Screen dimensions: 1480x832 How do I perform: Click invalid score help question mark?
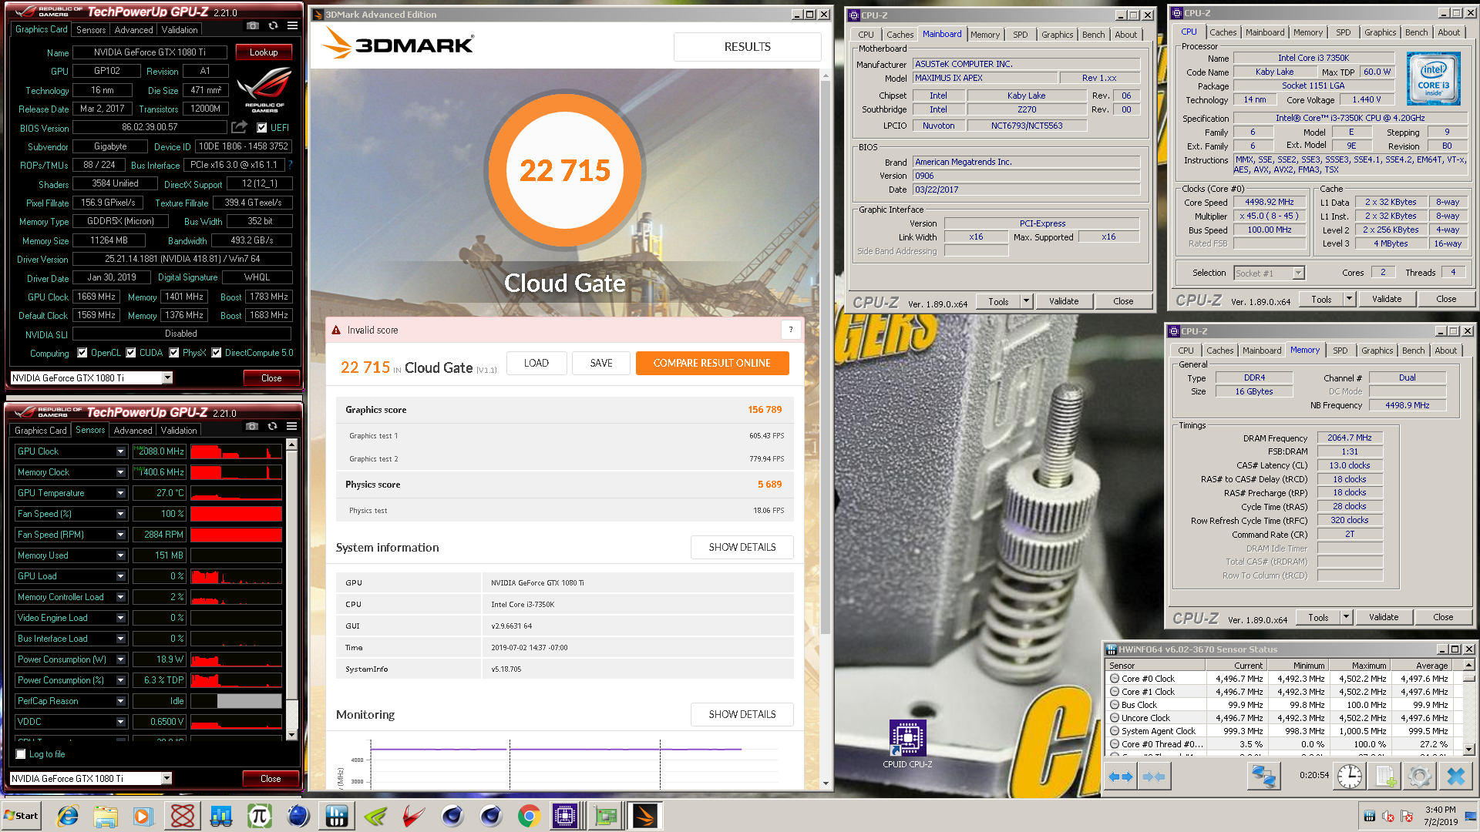(791, 330)
